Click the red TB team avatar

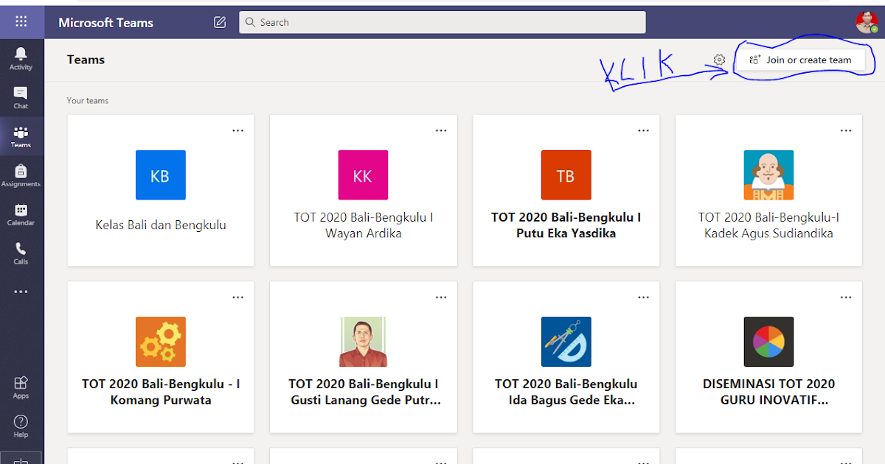566,175
